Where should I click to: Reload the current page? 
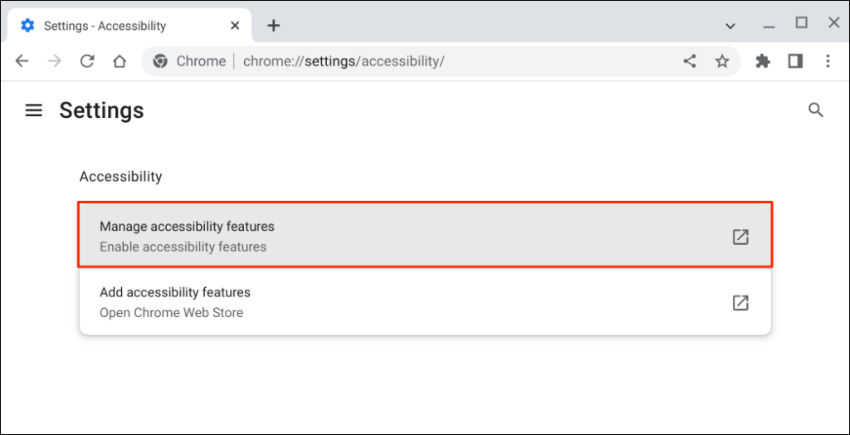coord(87,61)
